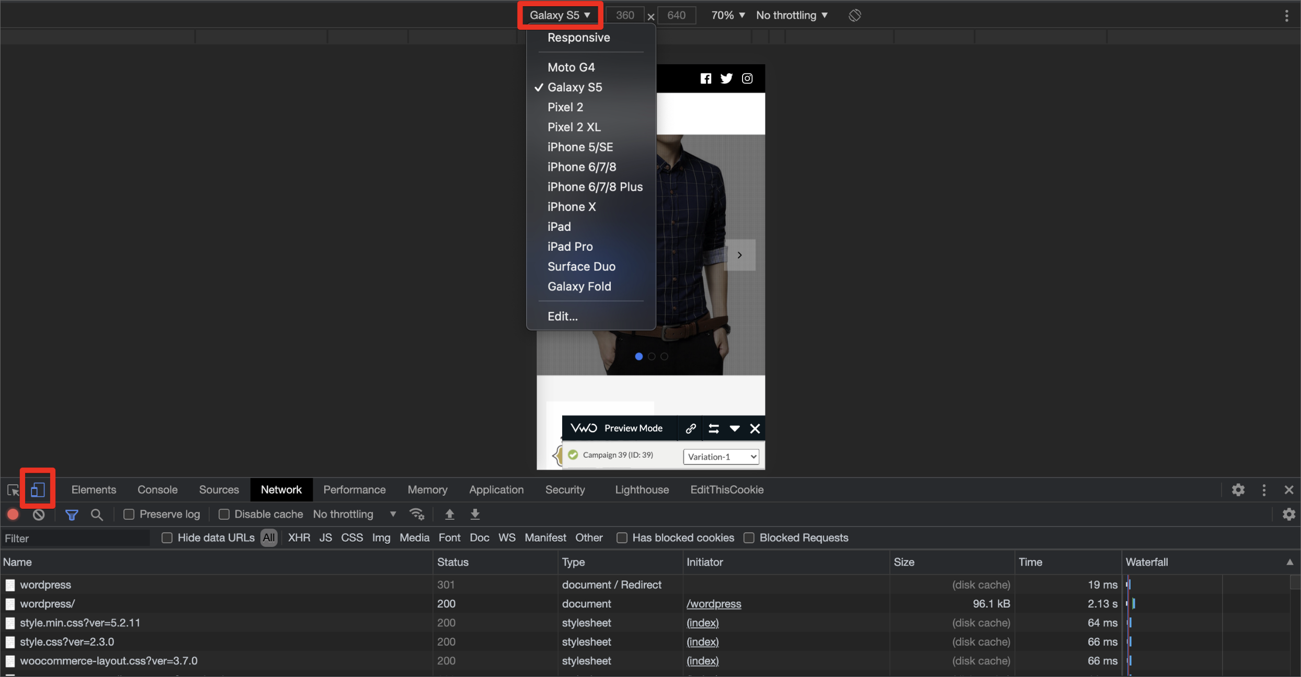
Task: Toggle the device toolbar icon
Action: [38, 489]
